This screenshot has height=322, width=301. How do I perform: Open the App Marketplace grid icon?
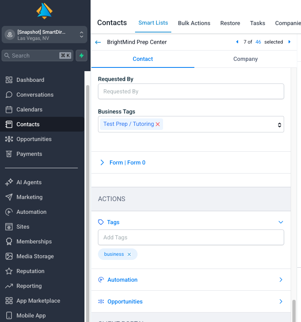point(9,301)
